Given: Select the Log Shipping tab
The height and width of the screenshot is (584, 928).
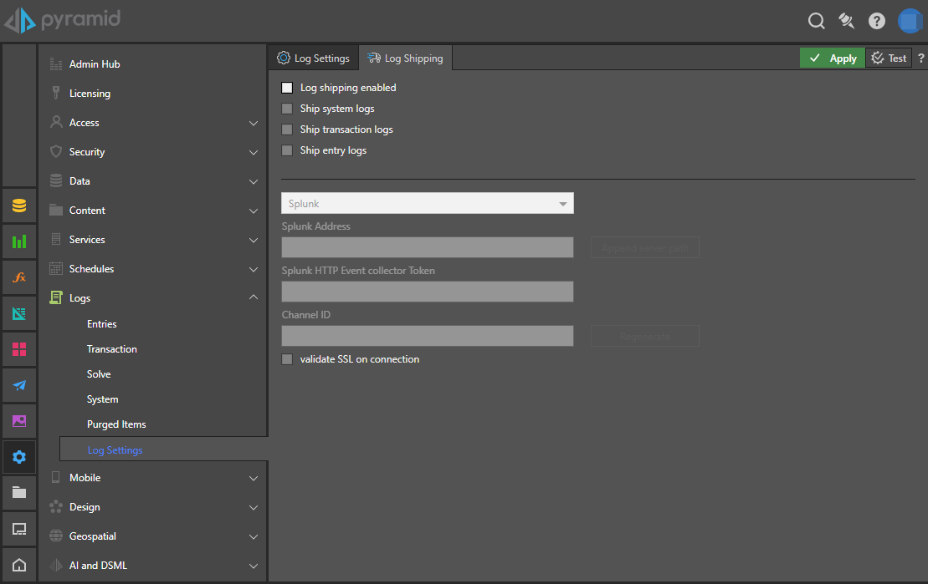Looking at the screenshot, I should 405,58.
